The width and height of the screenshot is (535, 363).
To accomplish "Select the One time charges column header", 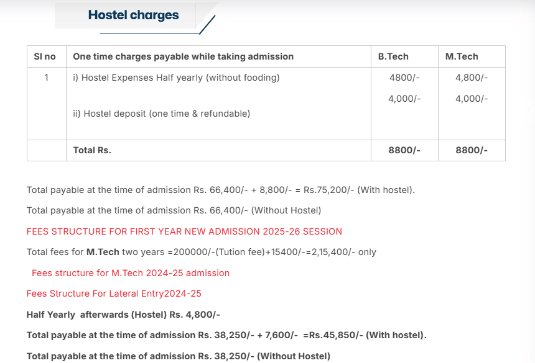I will pyautogui.click(x=183, y=56).
